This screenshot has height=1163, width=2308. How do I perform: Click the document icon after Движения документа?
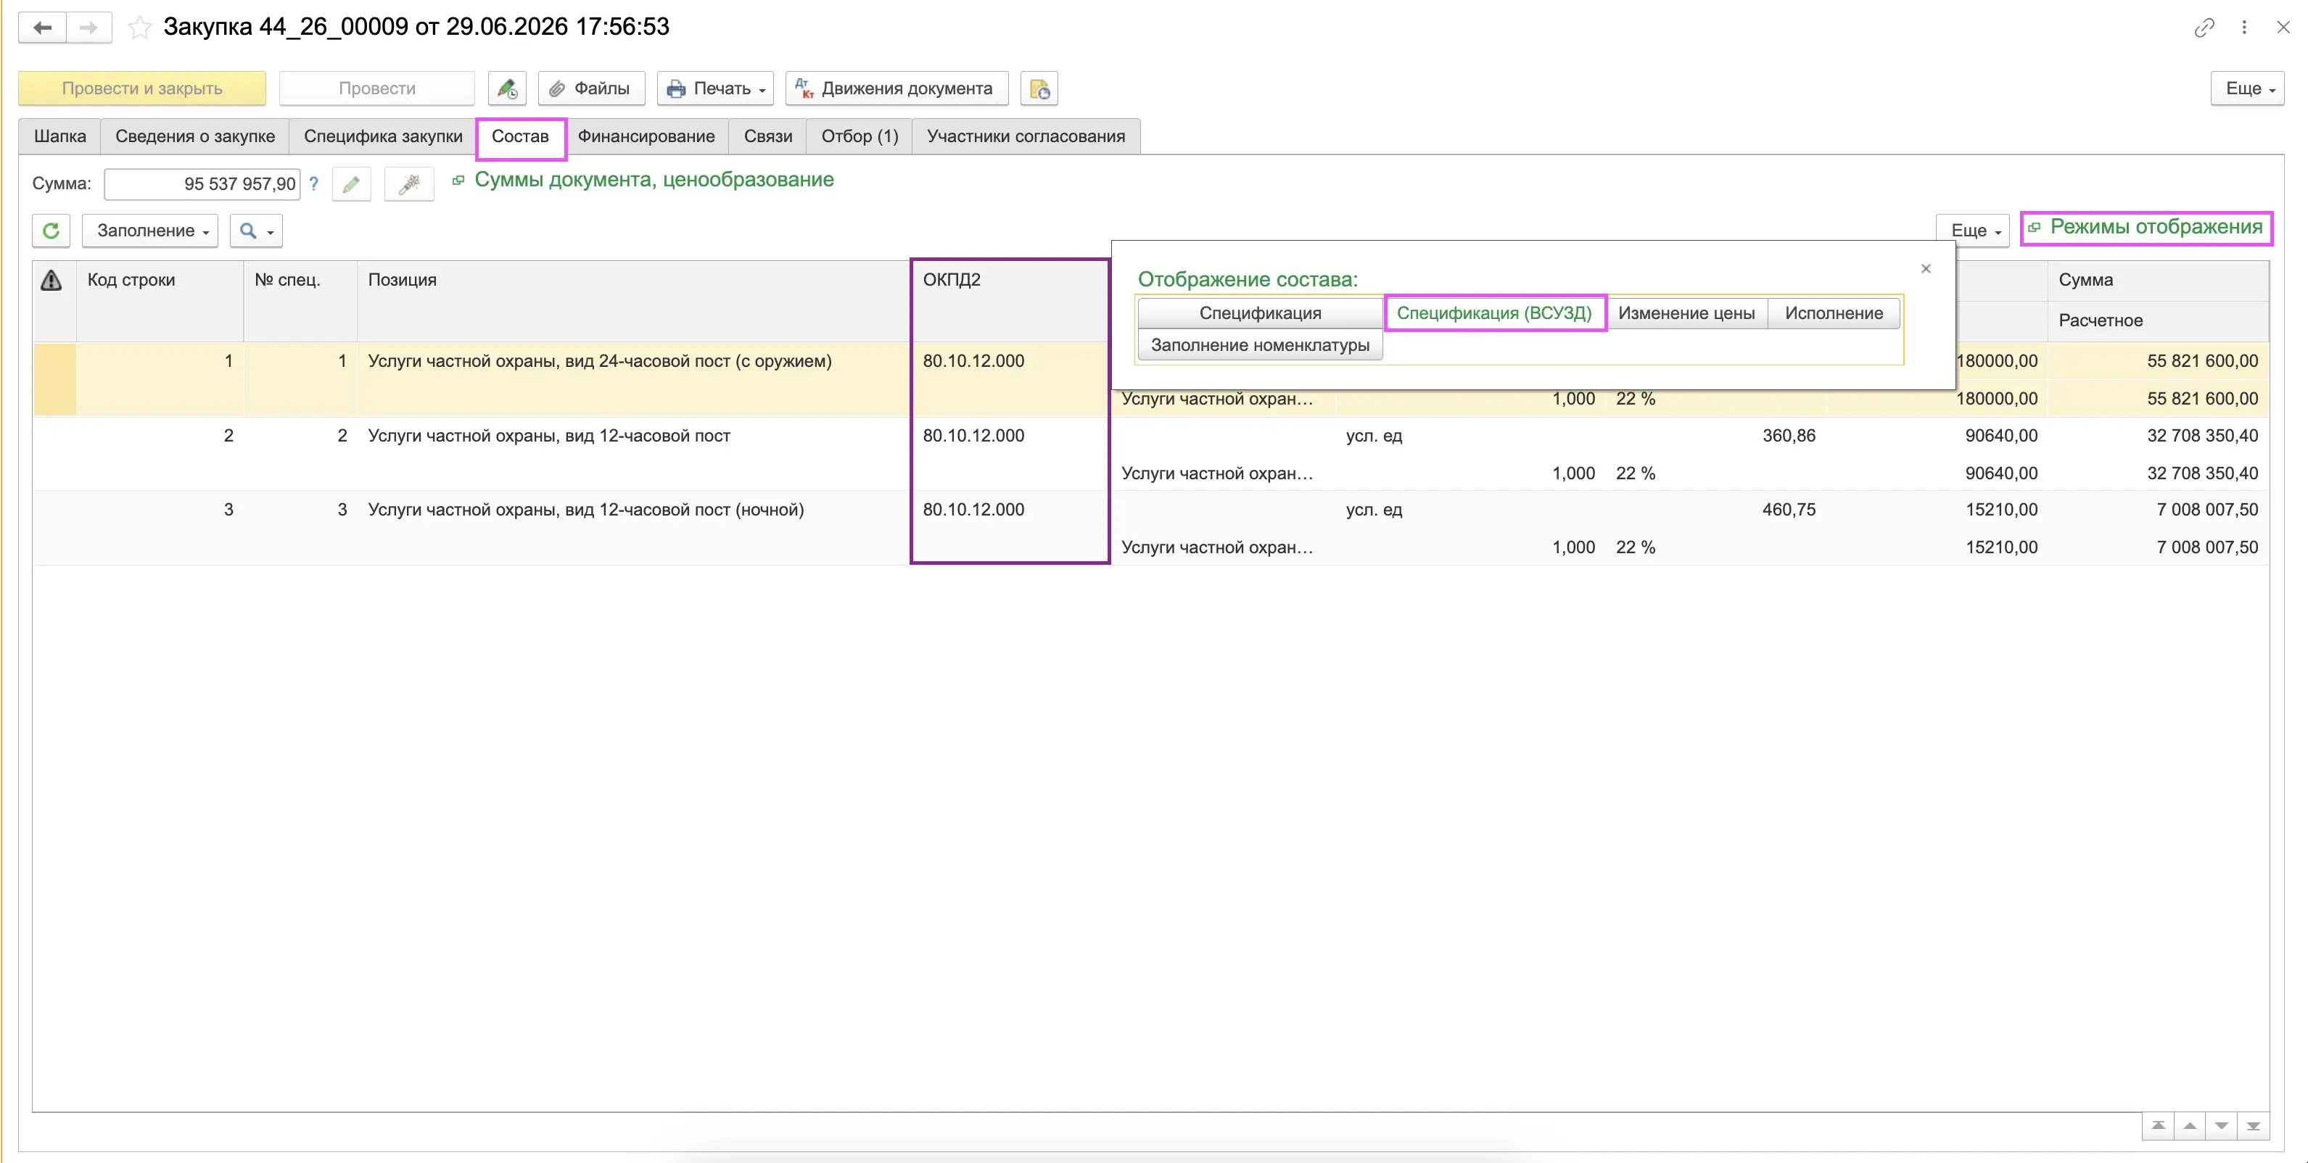click(1039, 88)
